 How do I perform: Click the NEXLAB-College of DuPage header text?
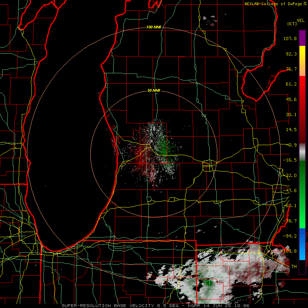click(275, 4)
